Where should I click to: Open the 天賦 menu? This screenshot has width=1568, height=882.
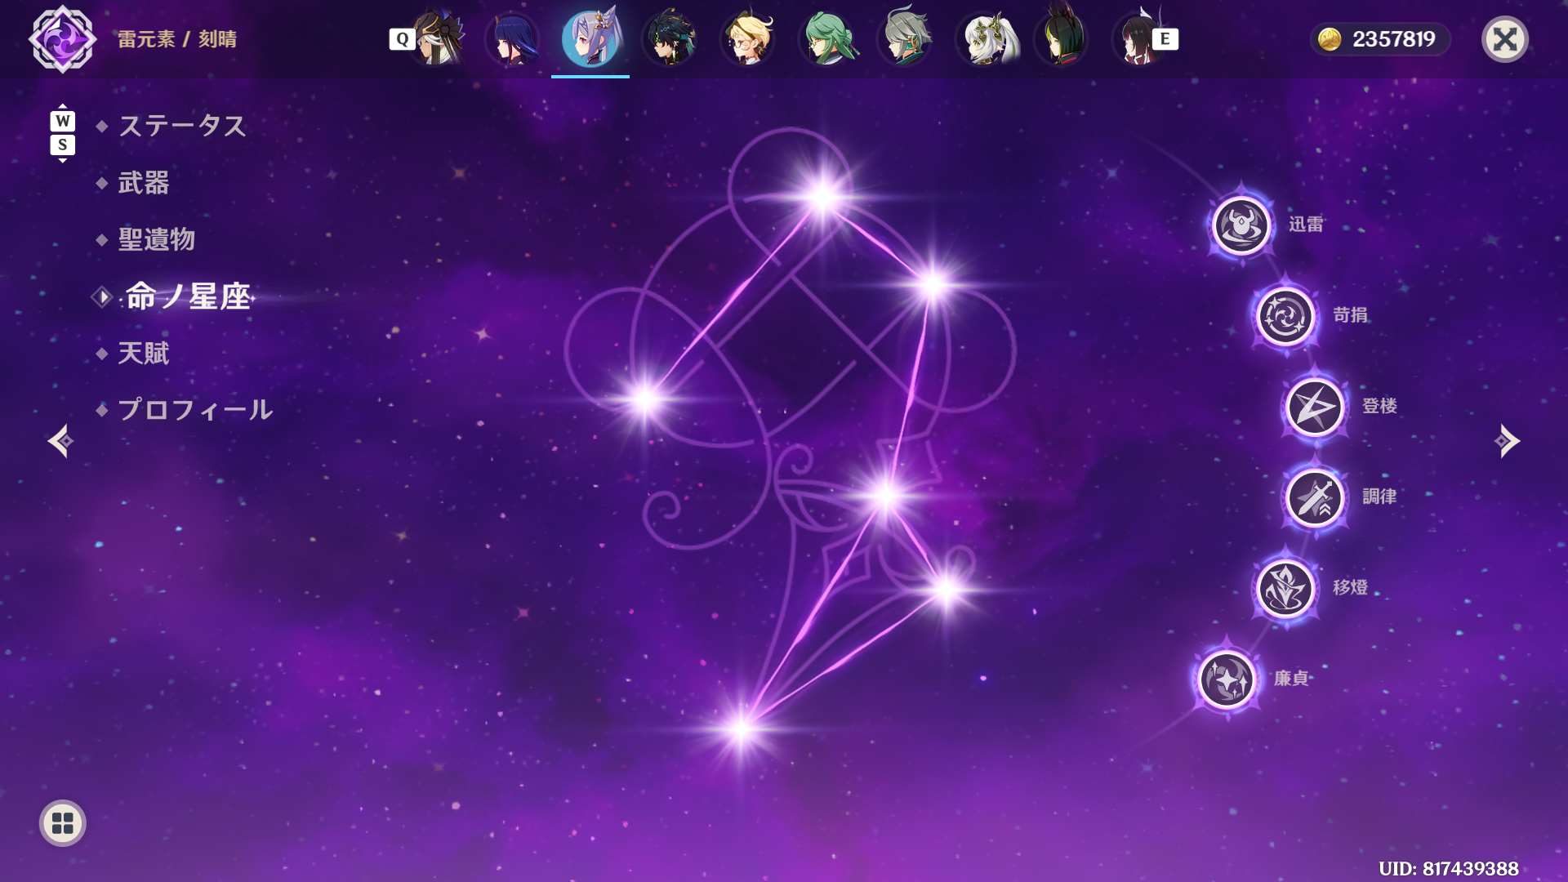(x=144, y=353)
